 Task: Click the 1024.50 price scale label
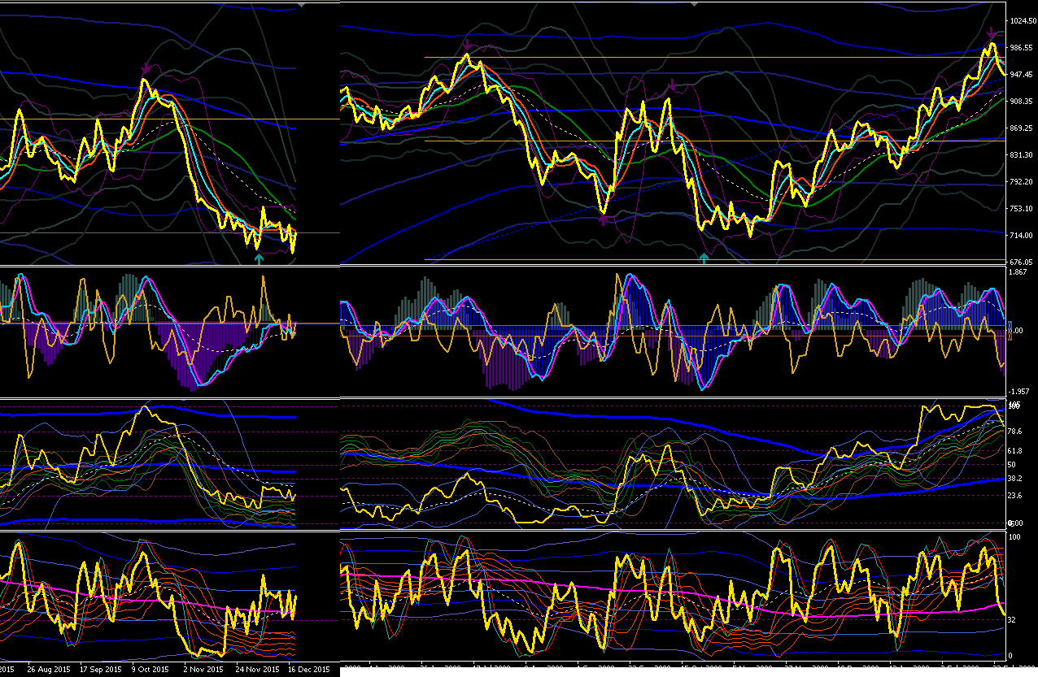tap(1023, 21)
